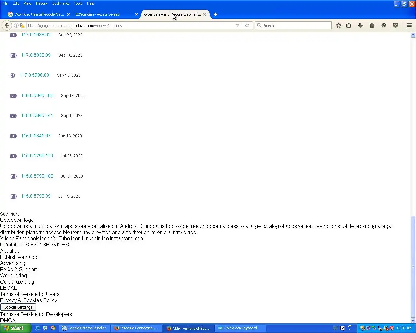The width and height of the screenshot is (416, 333).
Task: Click See more to load older versions
Action: [10, 214]
